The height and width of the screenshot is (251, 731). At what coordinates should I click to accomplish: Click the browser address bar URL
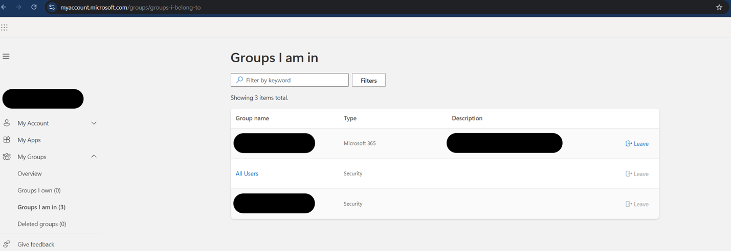pos(130,7)
